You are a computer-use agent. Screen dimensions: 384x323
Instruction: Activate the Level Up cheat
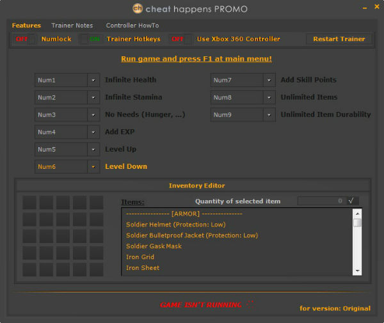tap(120, 149)
